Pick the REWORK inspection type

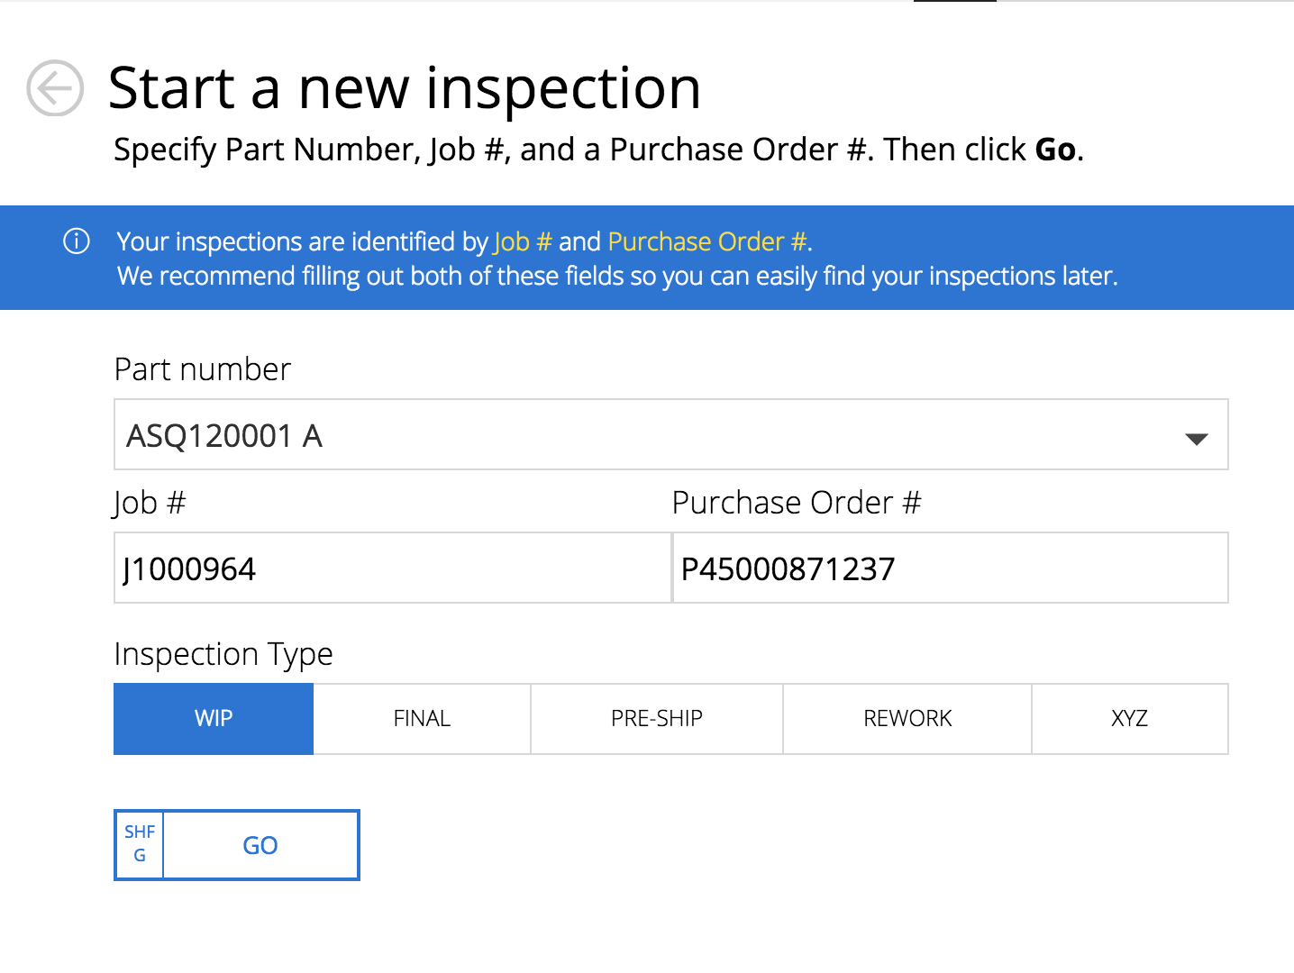pos(907,719)
